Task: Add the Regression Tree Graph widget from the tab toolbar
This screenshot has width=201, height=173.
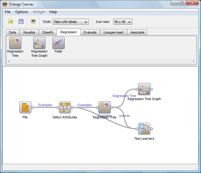Action: pos(39,43)
